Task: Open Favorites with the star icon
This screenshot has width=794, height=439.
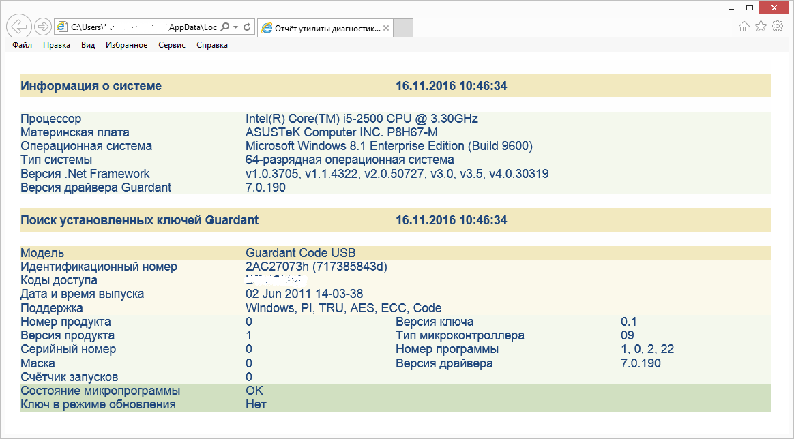Action: [x=761, y=27]
